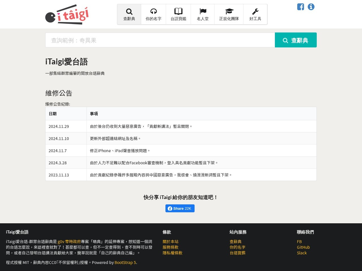Open the Slack link in footer
The width and height of the screenshot is (362, 271).
click(x=302, y=253)
